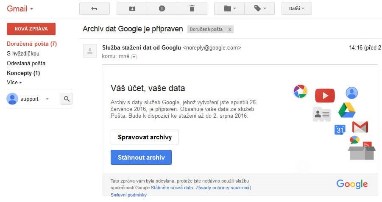
Task: Click the sender's avatar placeholder icon
Action: (89, 51)
